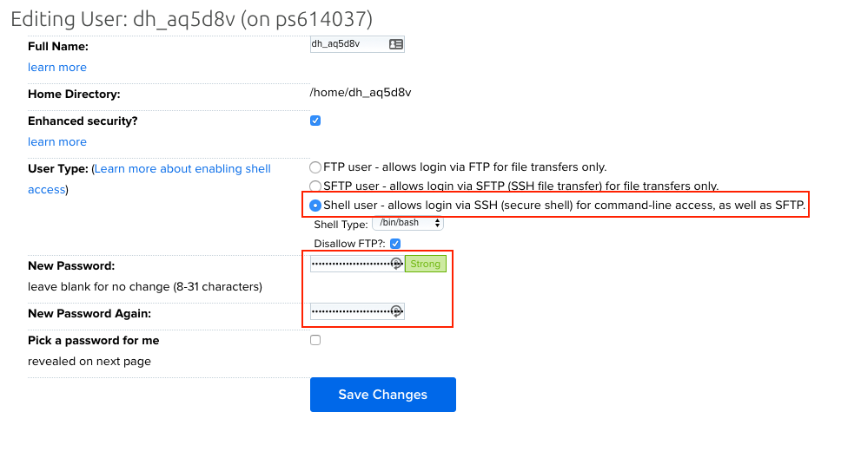
Task: Click the /home/dh_aq5d8v home directory text
Action: pos(361,93)
